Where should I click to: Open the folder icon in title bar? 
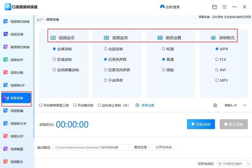coord(214,7)
